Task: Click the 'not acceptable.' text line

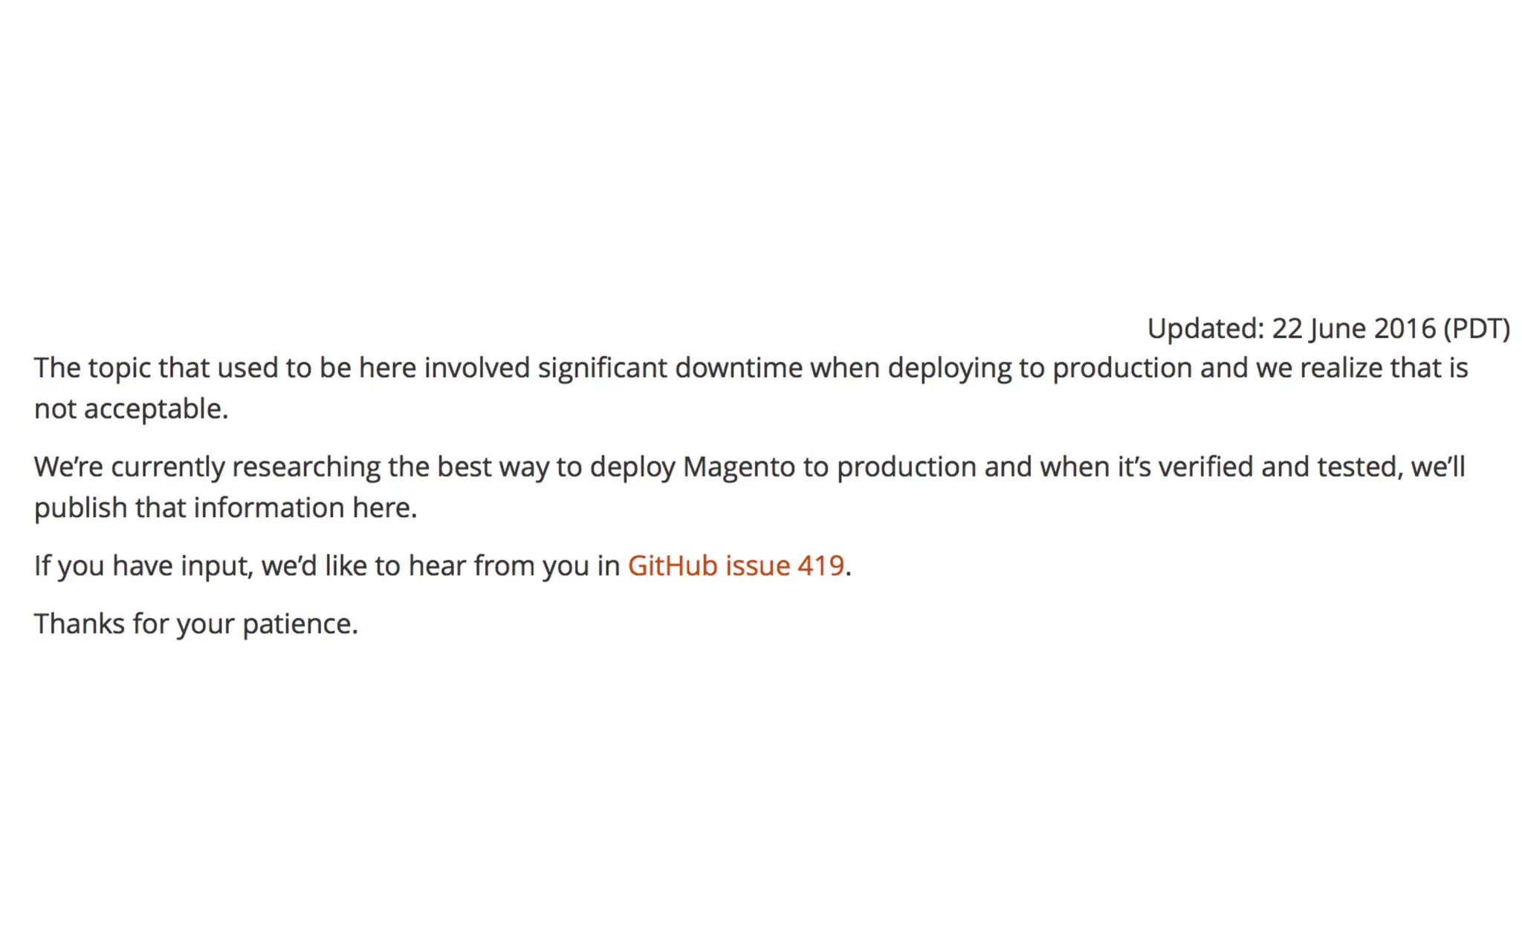Action: pyautogui.click(x=132, y=409)
